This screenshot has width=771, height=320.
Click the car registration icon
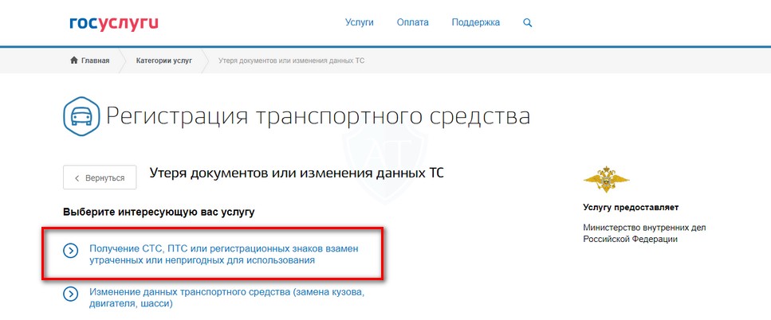click(81, 116)
